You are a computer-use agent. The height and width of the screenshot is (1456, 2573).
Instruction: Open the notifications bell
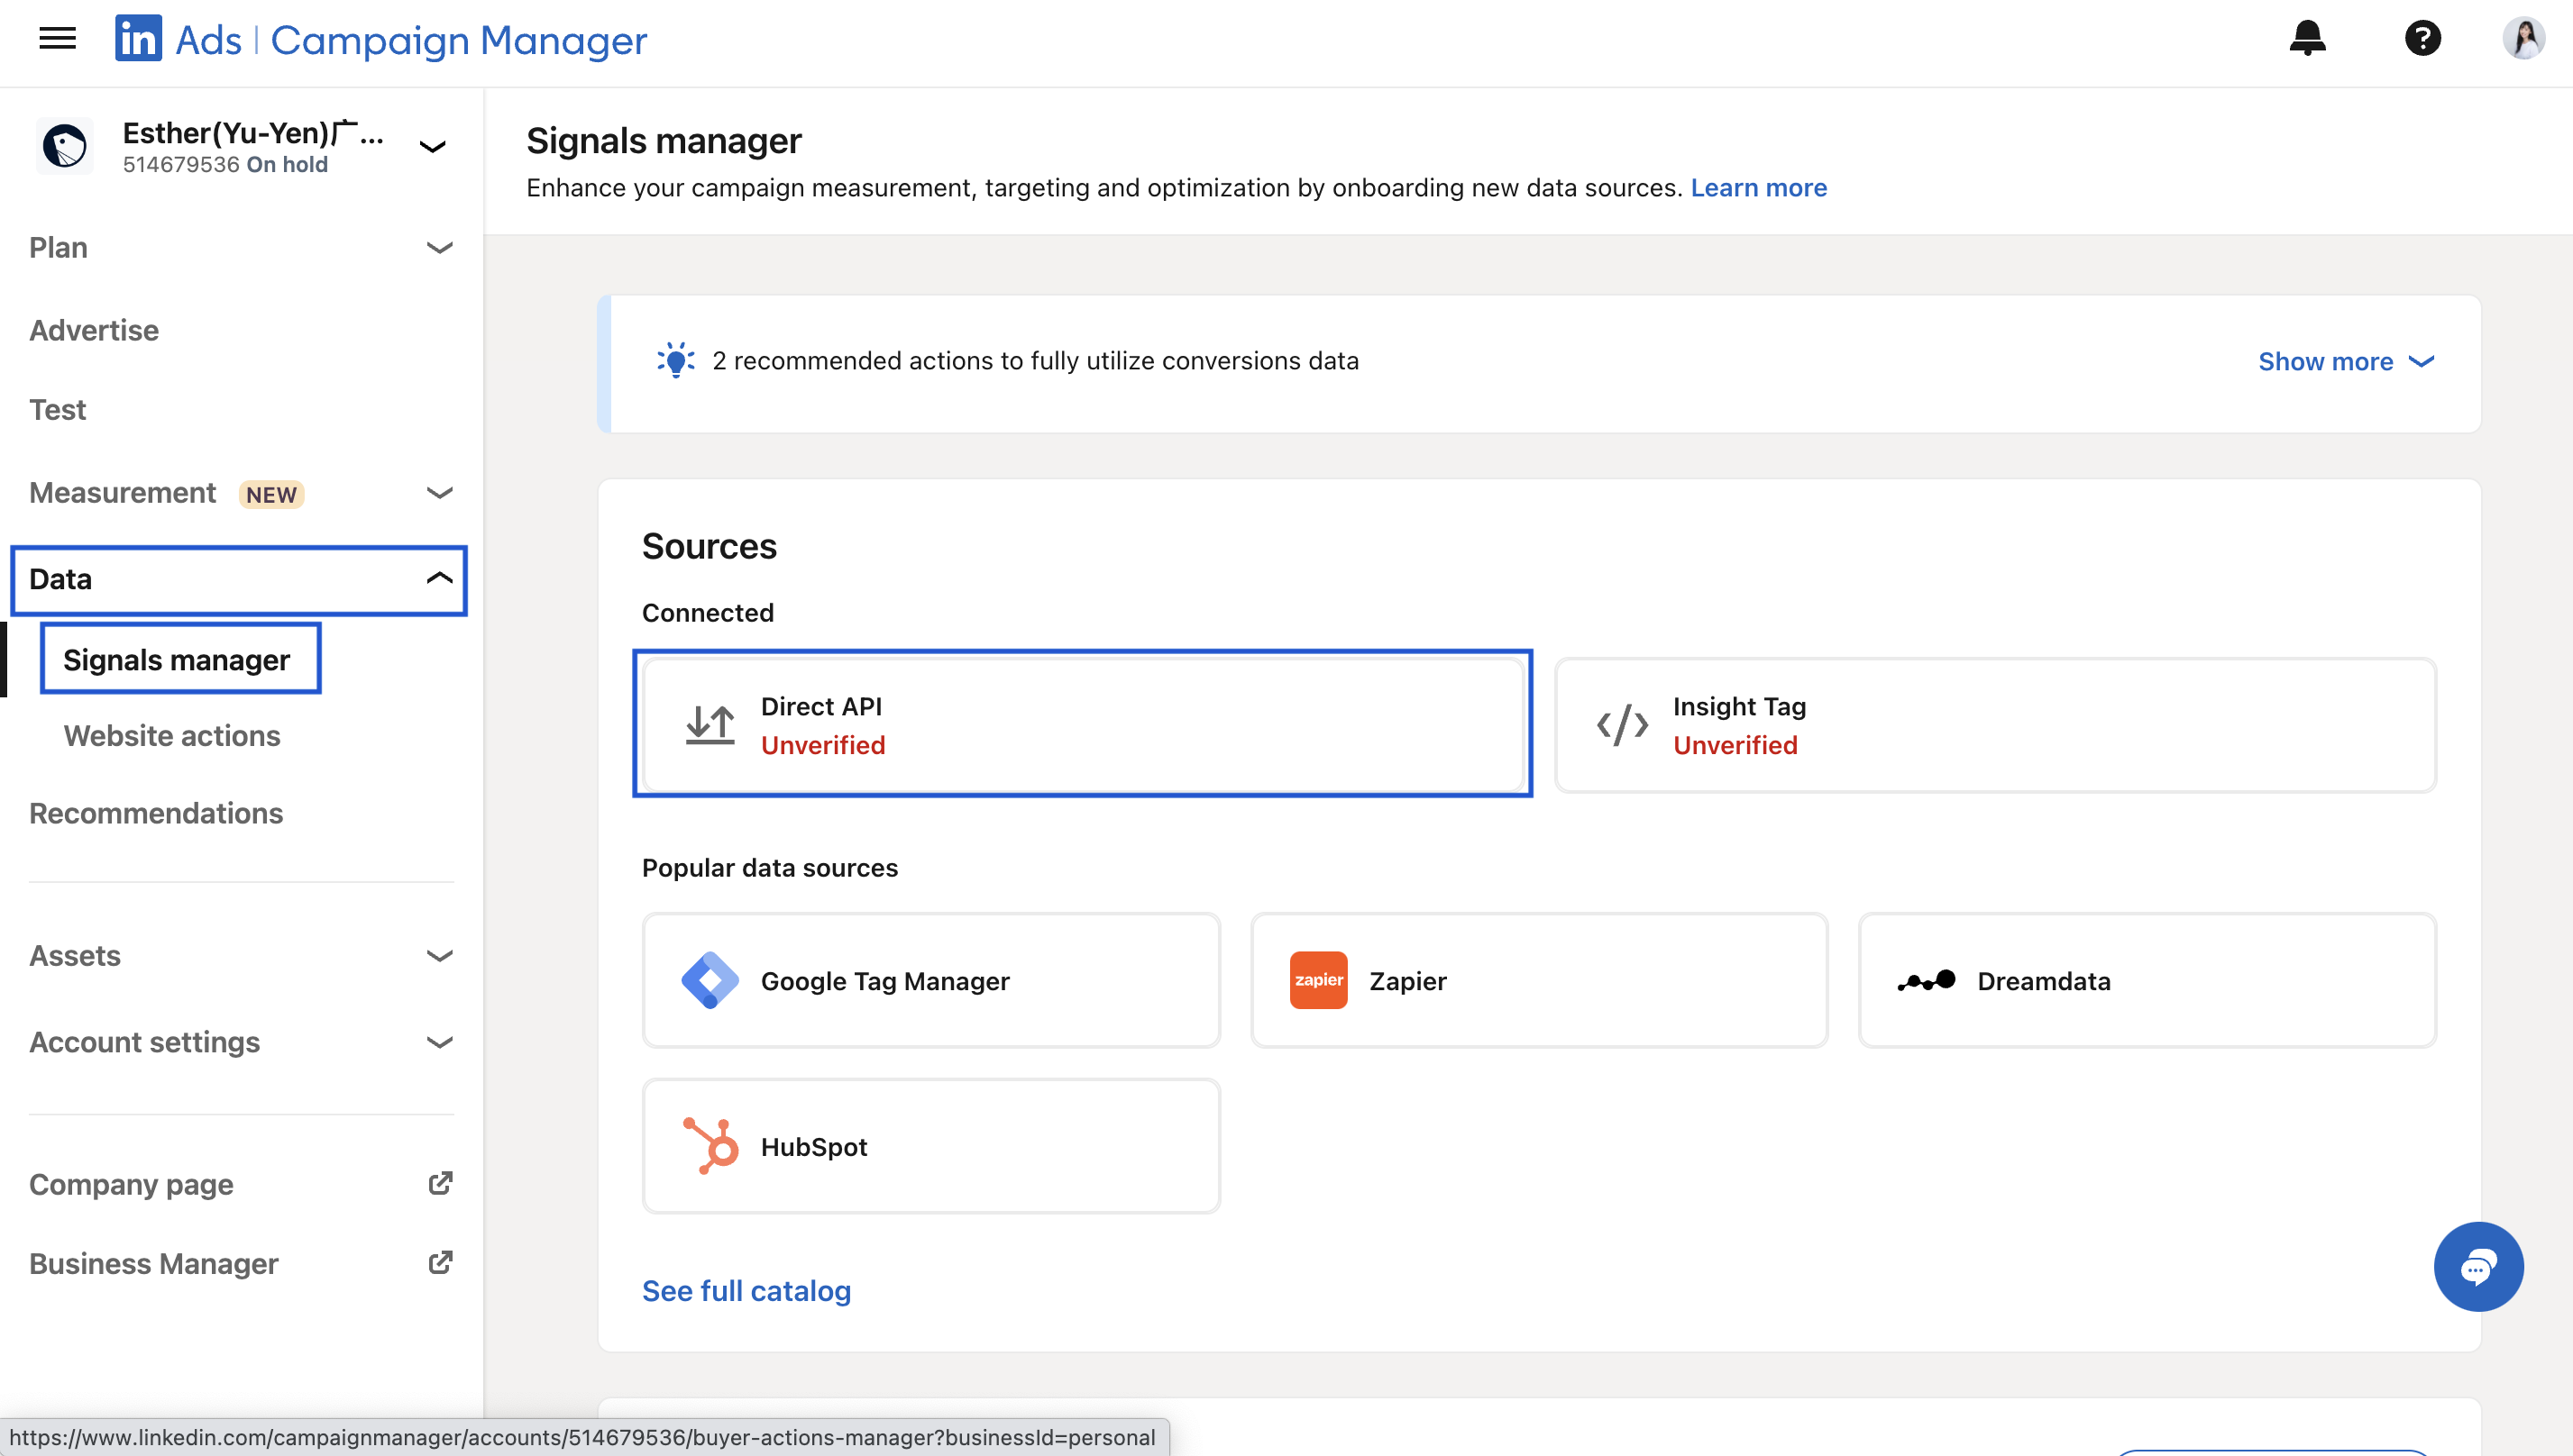pyautogui.click(x=2307, y=38)
